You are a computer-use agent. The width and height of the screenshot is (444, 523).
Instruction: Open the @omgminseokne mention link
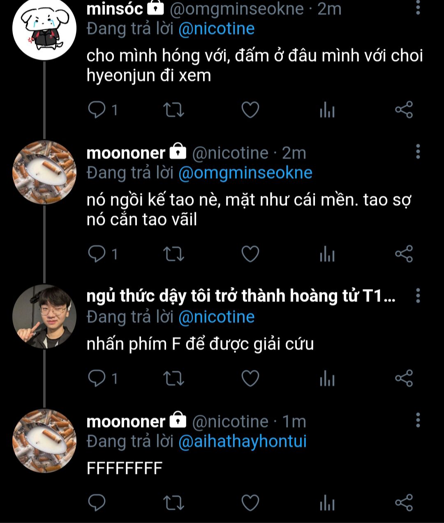[x=245, y=173]
